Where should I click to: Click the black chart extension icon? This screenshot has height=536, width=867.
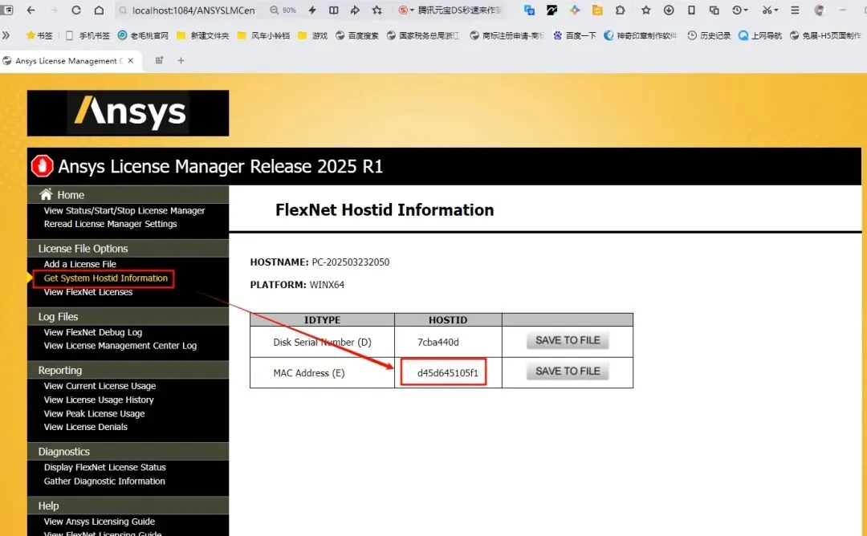pyautogui.click(x=552, y=10)
